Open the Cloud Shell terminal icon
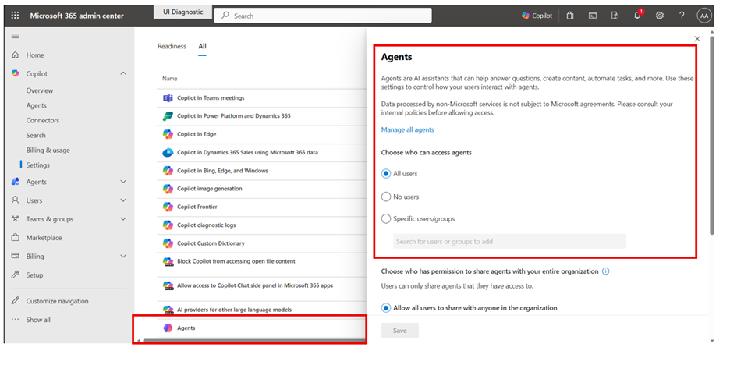730x365 pixels. (x=593, y=16)
